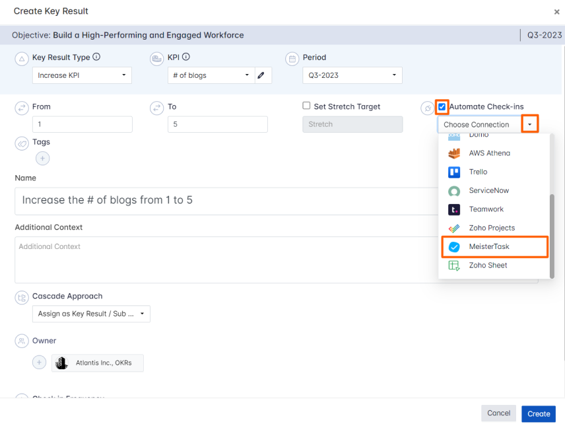Viewport: 565px width, 428px height.
Task: Click the From value field
Action: tap(82, 124)
